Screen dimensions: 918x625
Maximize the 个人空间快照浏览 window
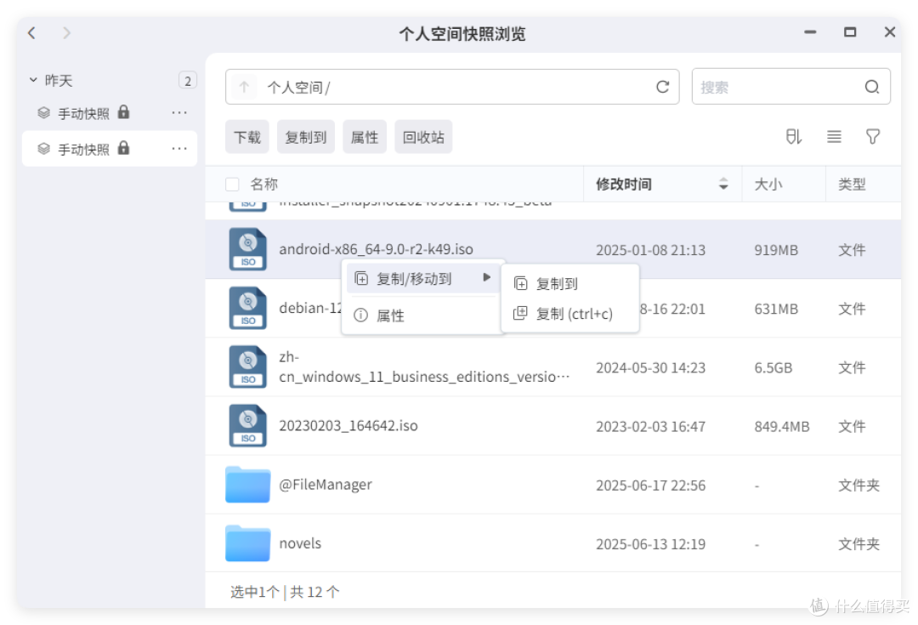850,32
